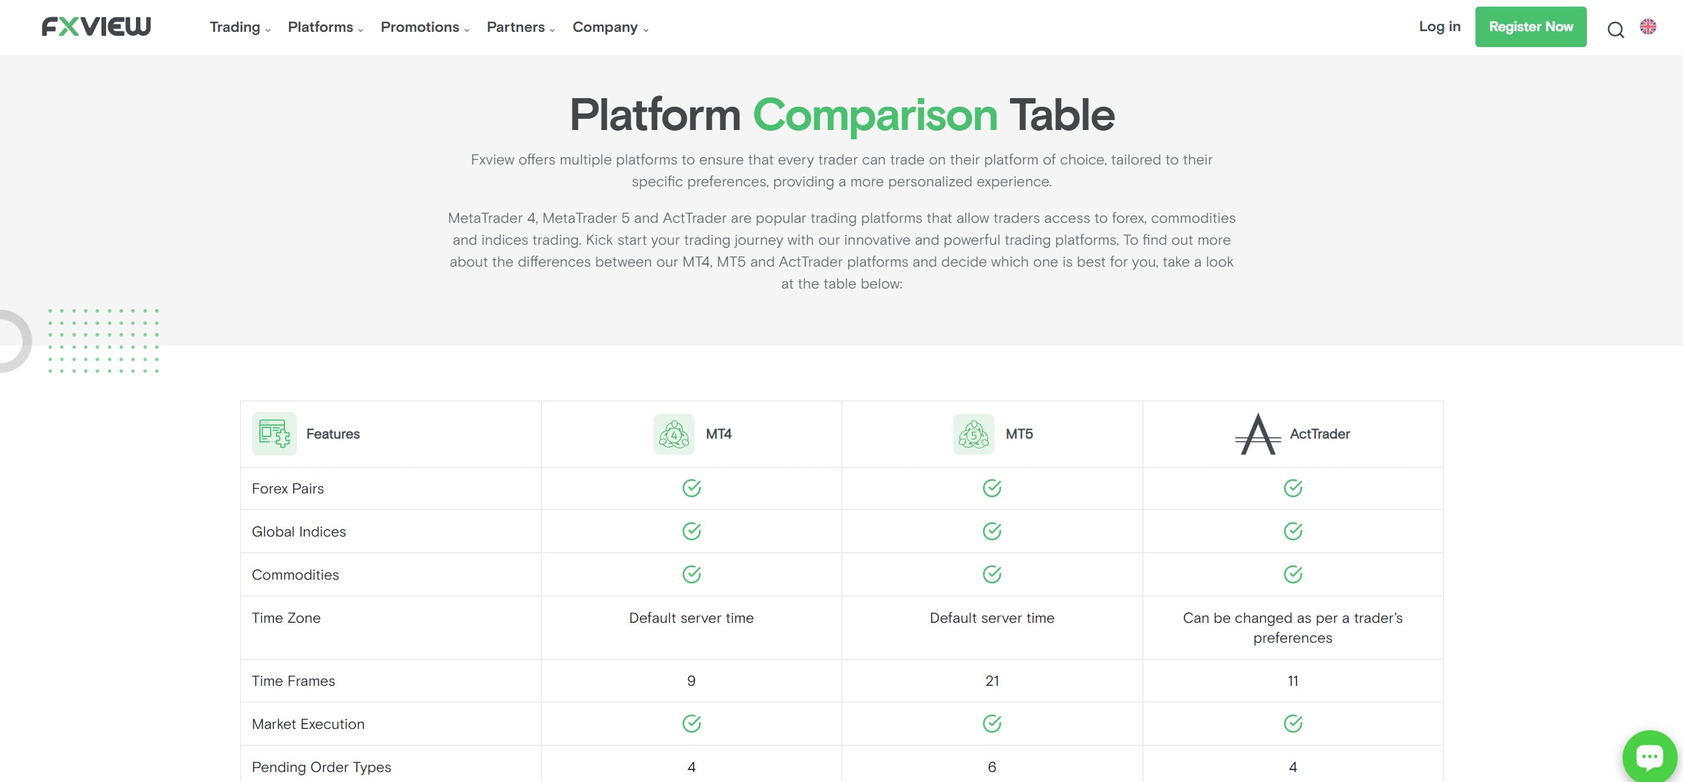The image size is (1683, 782).
Task: Expand the Partners menu chevron
Action: 552,30
